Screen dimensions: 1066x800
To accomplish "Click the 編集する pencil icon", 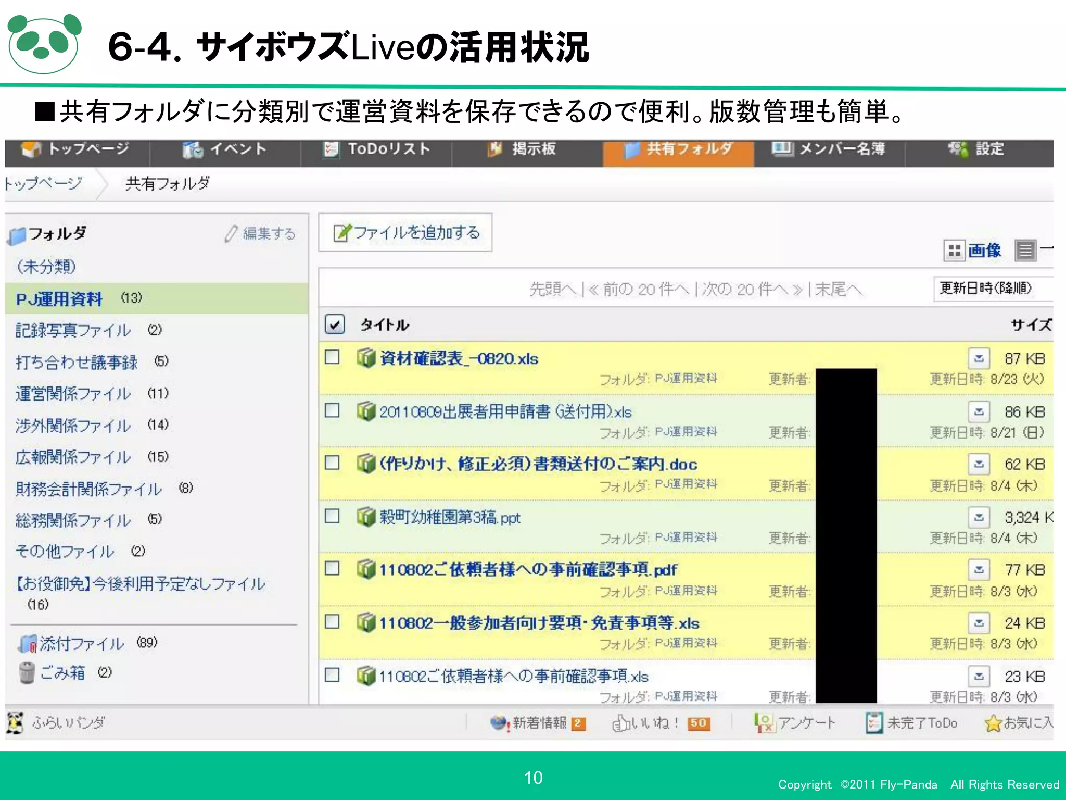I will click(x=231, y=234).
